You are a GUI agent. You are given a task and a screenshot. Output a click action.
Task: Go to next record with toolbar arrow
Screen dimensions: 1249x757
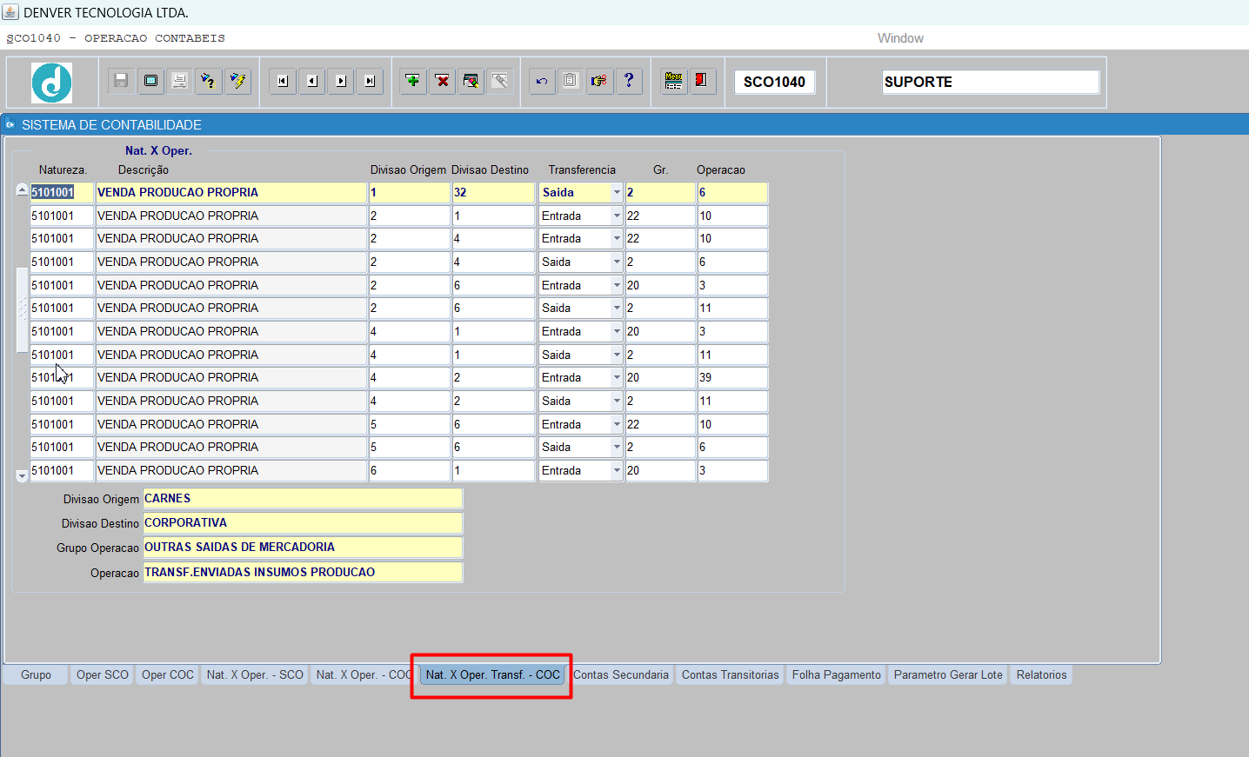tap(341, 81)
